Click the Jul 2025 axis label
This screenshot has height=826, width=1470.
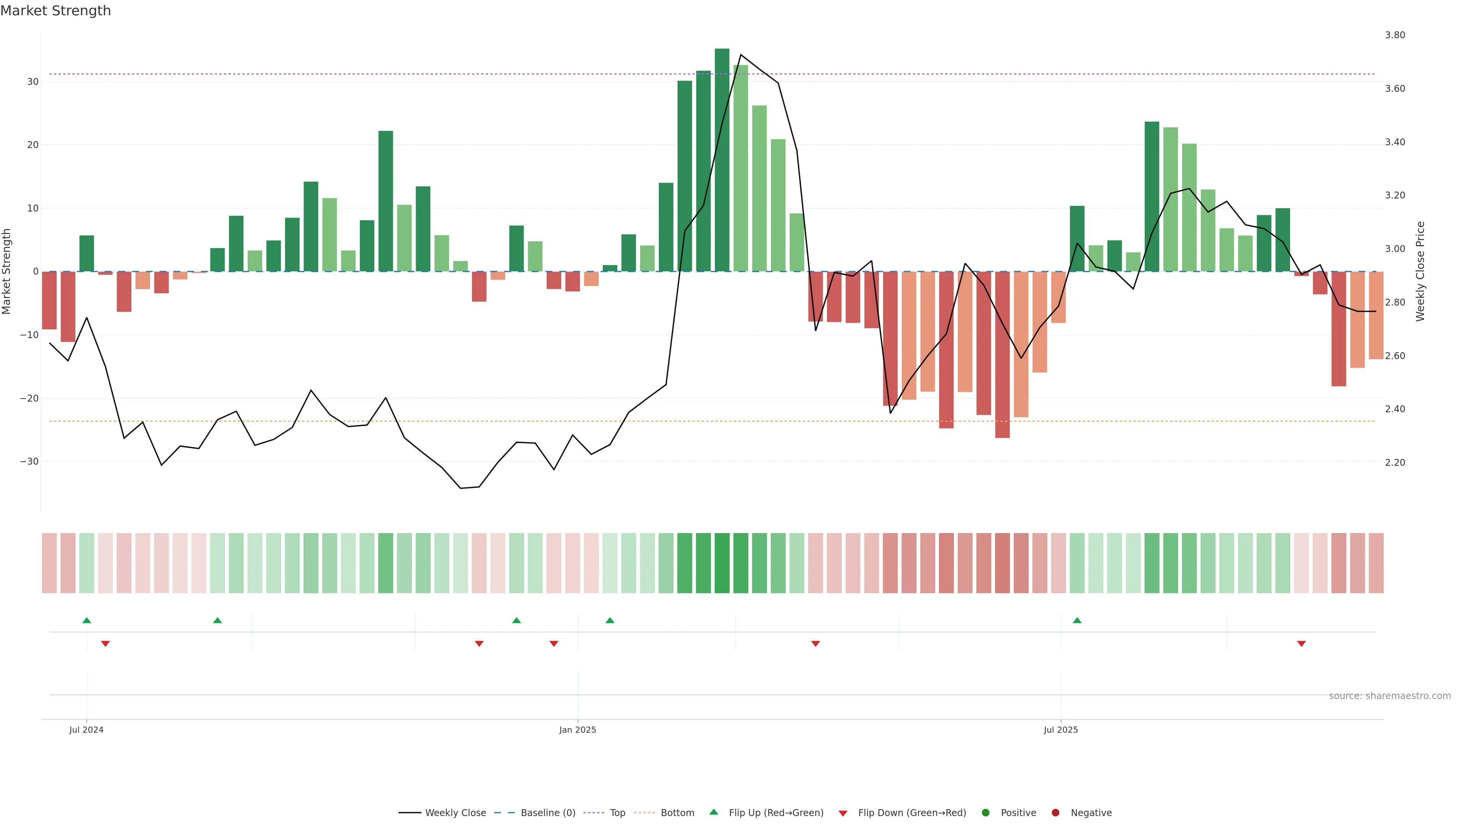[x=1061, y=730]
